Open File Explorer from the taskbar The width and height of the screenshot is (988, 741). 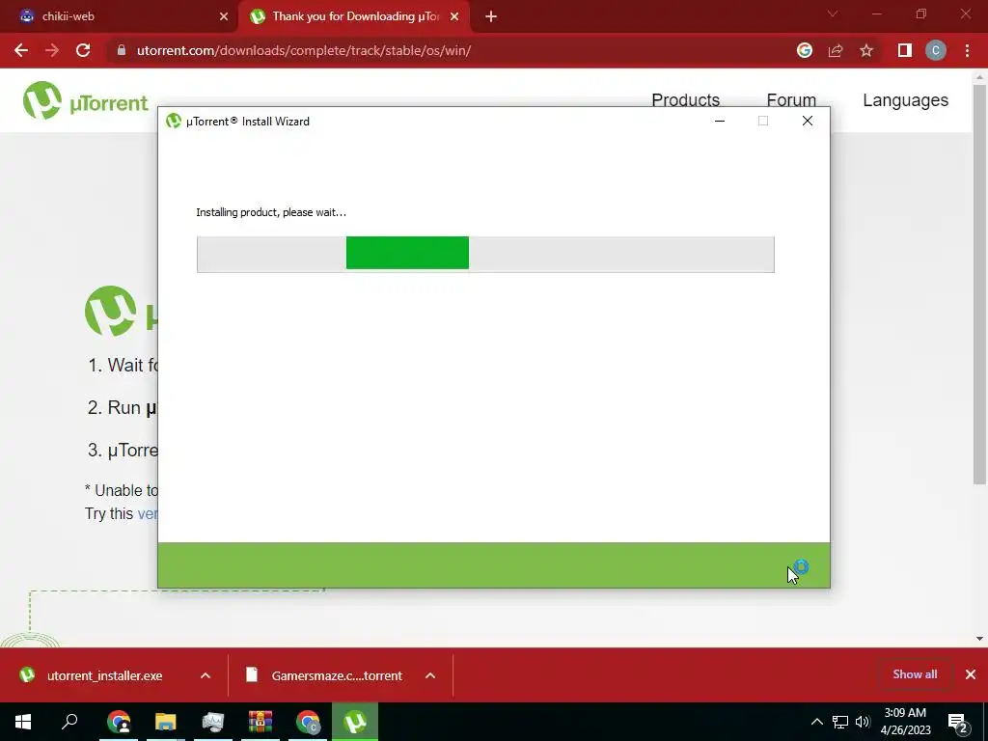pyautogui.click(x=166, y=722)
